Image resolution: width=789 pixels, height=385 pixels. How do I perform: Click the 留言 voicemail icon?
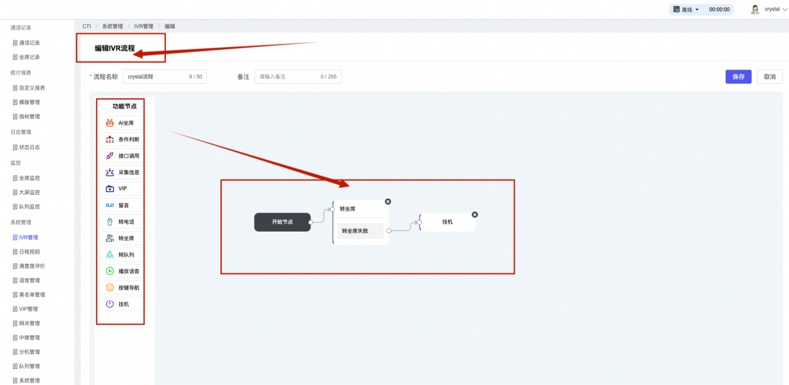point(110,205)
